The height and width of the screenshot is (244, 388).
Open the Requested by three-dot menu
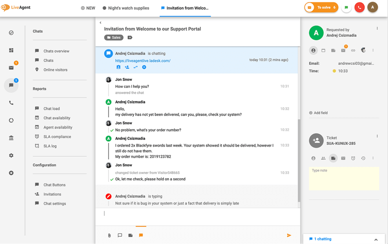(x=377, y=29)
